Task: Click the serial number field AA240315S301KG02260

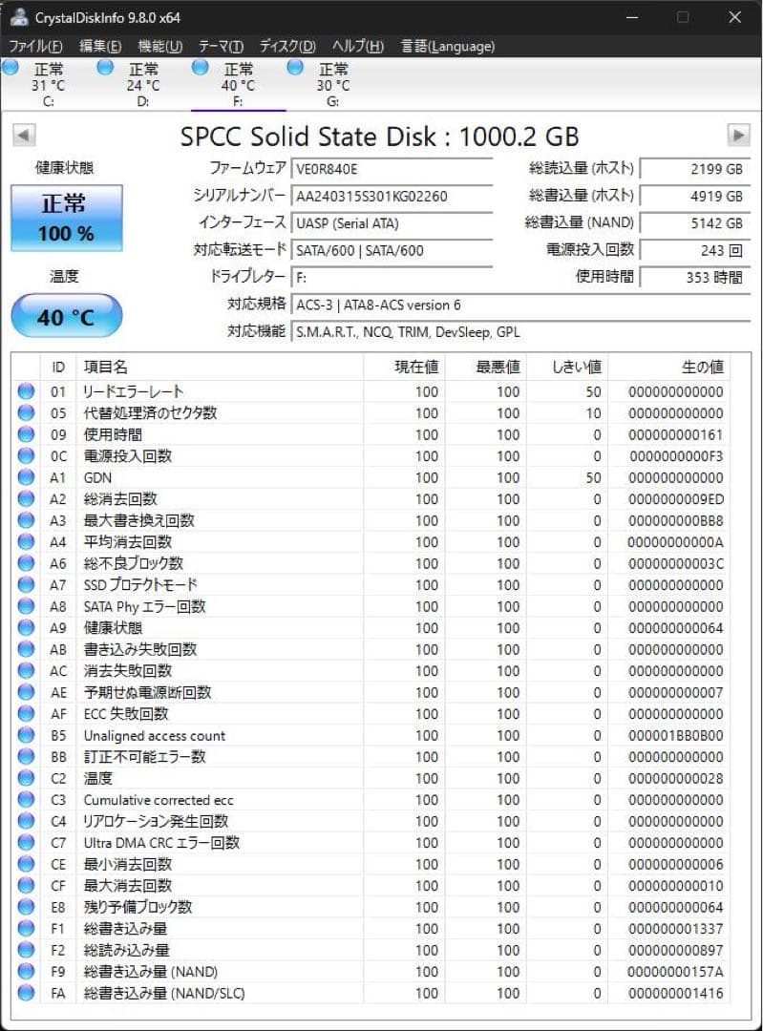Action: [x=392, y=196]
